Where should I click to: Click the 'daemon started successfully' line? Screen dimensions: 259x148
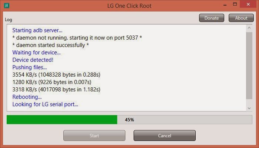[x=51, y=45]
